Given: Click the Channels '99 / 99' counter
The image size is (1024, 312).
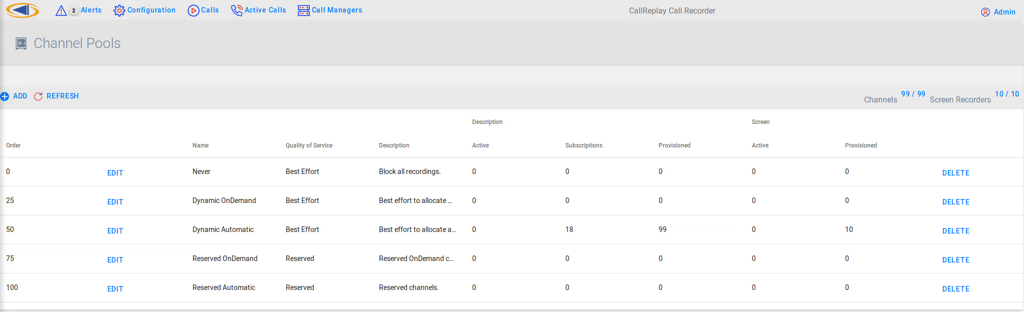Looking at the screenshot, I should pos(913,94).
